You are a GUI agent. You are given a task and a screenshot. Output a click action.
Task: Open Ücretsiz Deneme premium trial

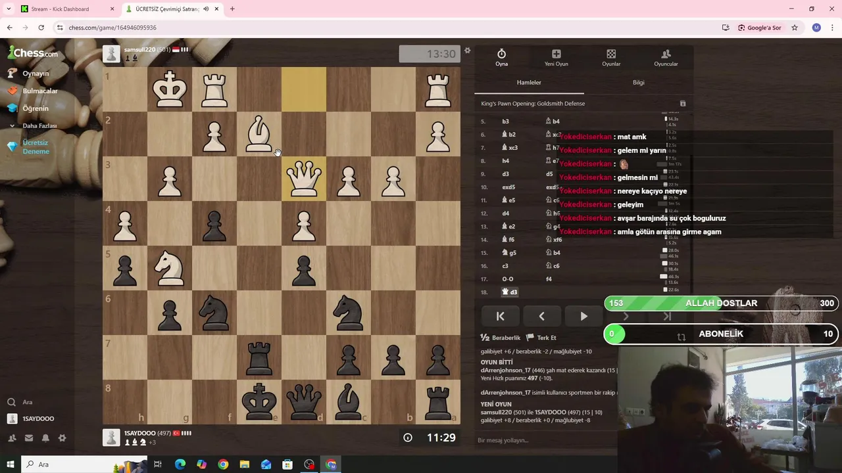[x=36, y=147]
